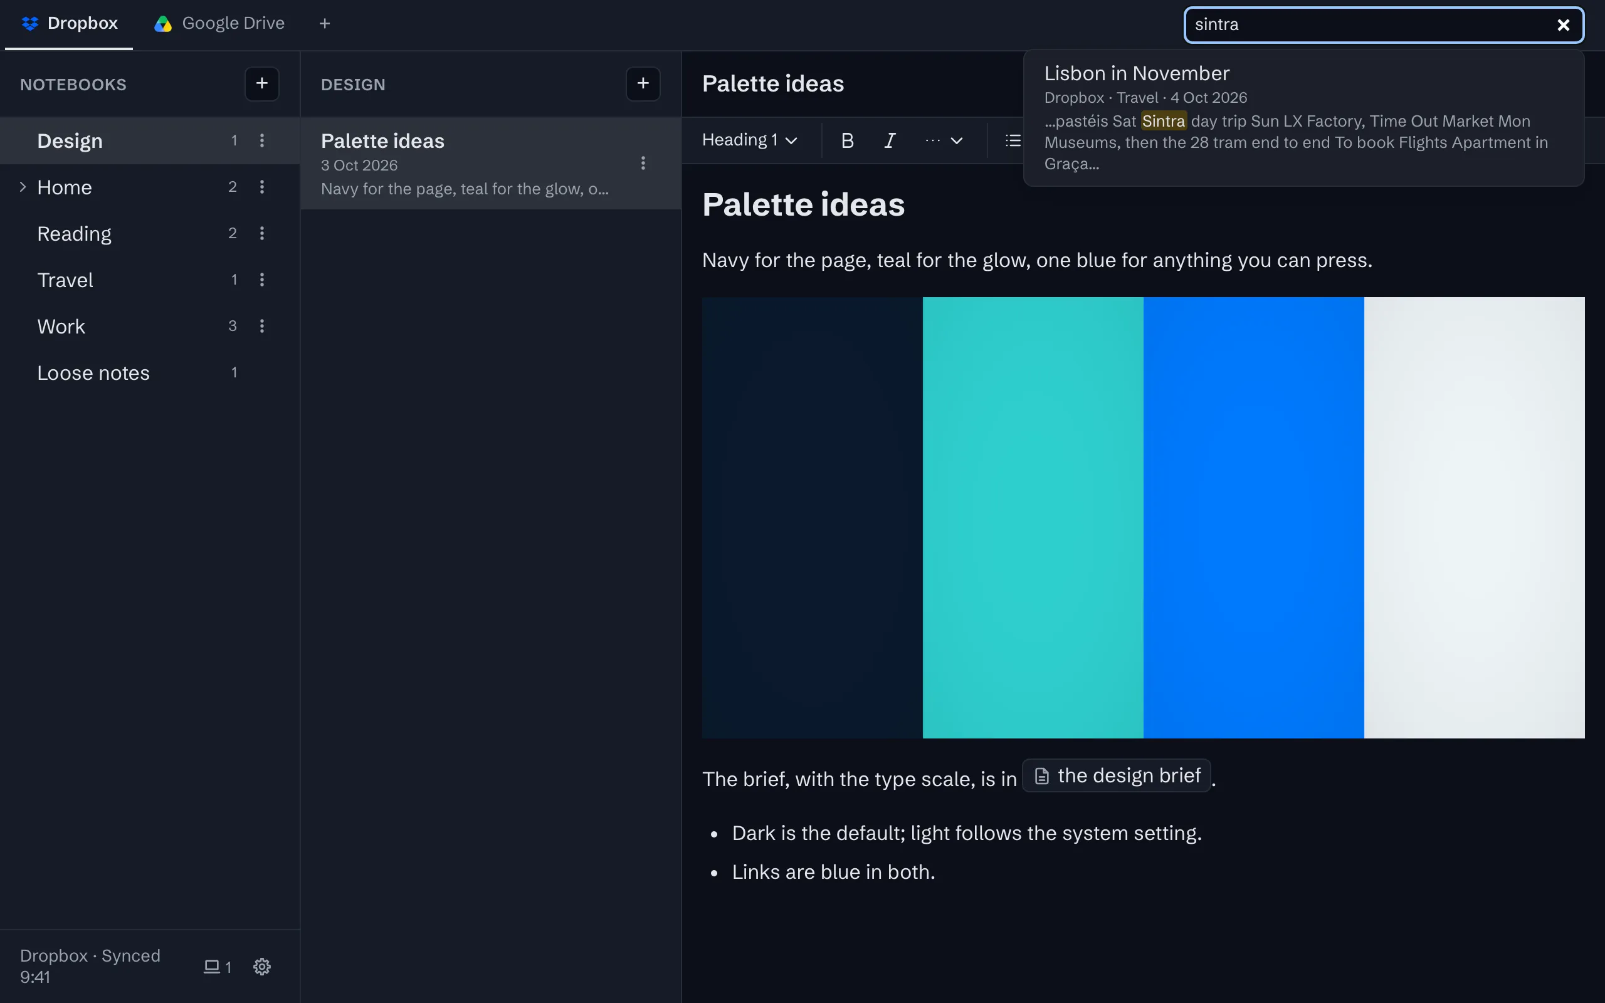This screenshot has height=1003, width=1605.
Task: Open the Palette ideas note options menu
Action: (643, 163)
